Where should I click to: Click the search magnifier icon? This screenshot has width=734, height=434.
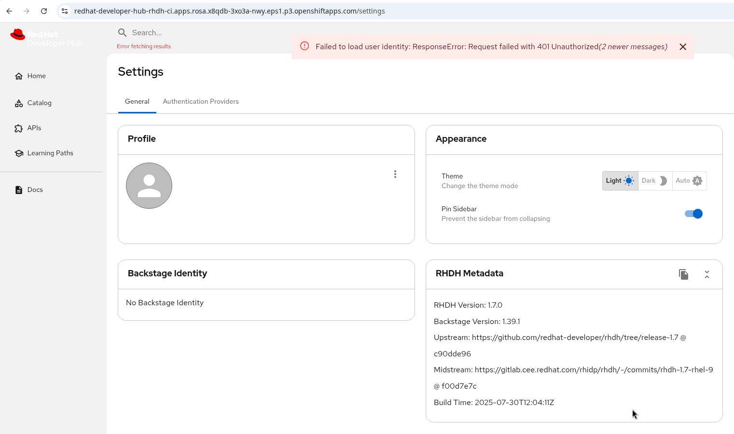click(123, 33)
